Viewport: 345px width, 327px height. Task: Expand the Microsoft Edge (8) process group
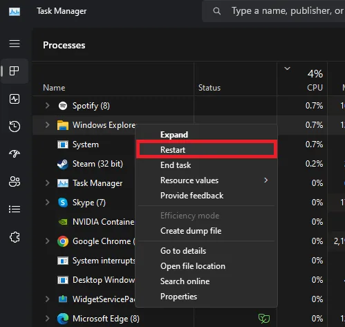click(47, 319)
